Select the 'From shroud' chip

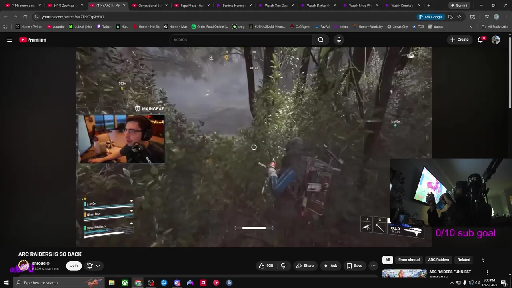click(409, 260)
